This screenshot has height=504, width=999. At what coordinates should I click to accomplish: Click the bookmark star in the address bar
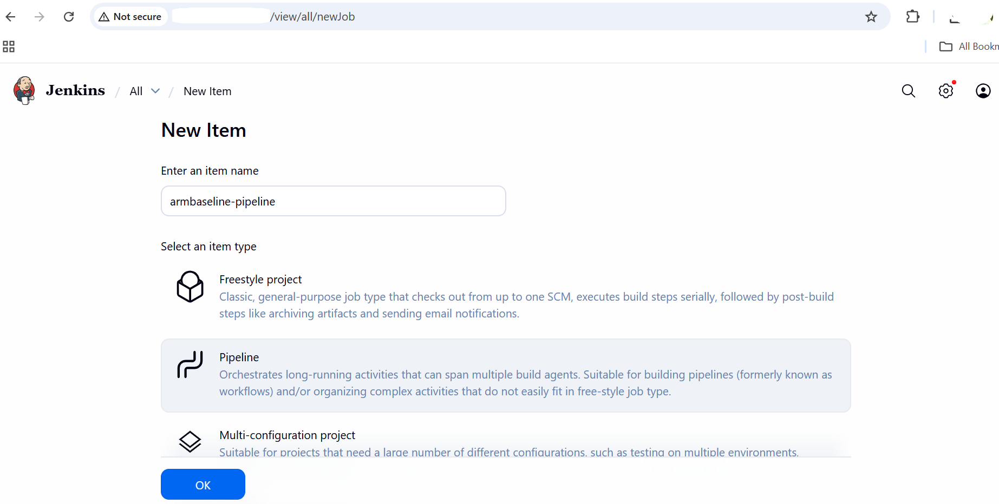pos(871,17)
